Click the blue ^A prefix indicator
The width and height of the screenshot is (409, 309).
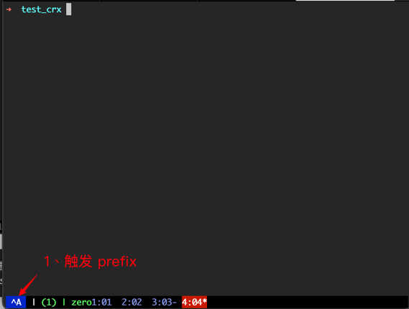coord(16,303)
